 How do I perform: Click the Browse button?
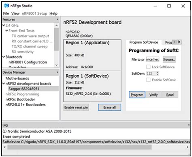[x=169, y=59]
